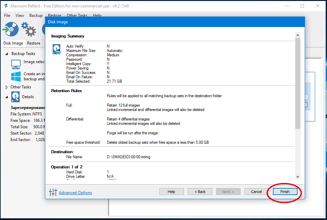This screenshot has height=220, width=327.
Task: Click 'Retain 4 differential images' text
Action: coord(128,119)
